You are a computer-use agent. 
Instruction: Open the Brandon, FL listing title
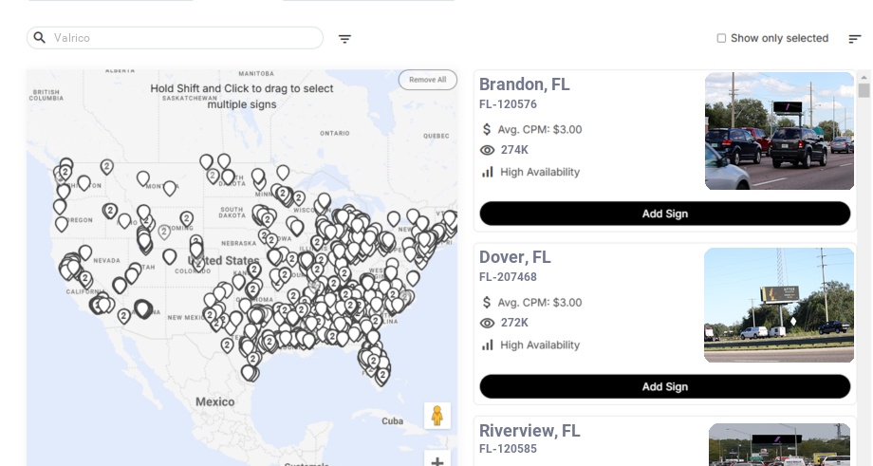click(x=525, y=84)
